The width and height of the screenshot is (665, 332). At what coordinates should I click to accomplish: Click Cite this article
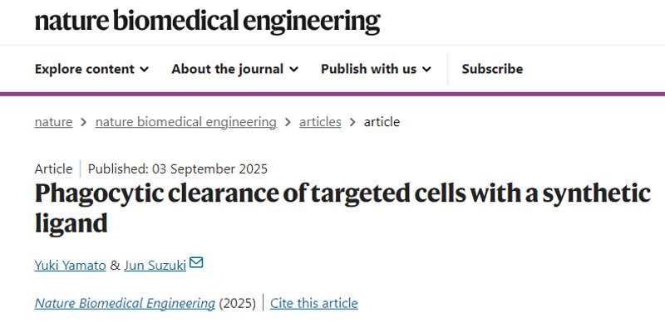[x=313, y=303]
